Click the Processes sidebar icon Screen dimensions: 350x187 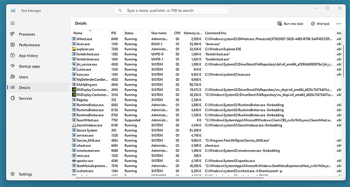coord(13,34)
